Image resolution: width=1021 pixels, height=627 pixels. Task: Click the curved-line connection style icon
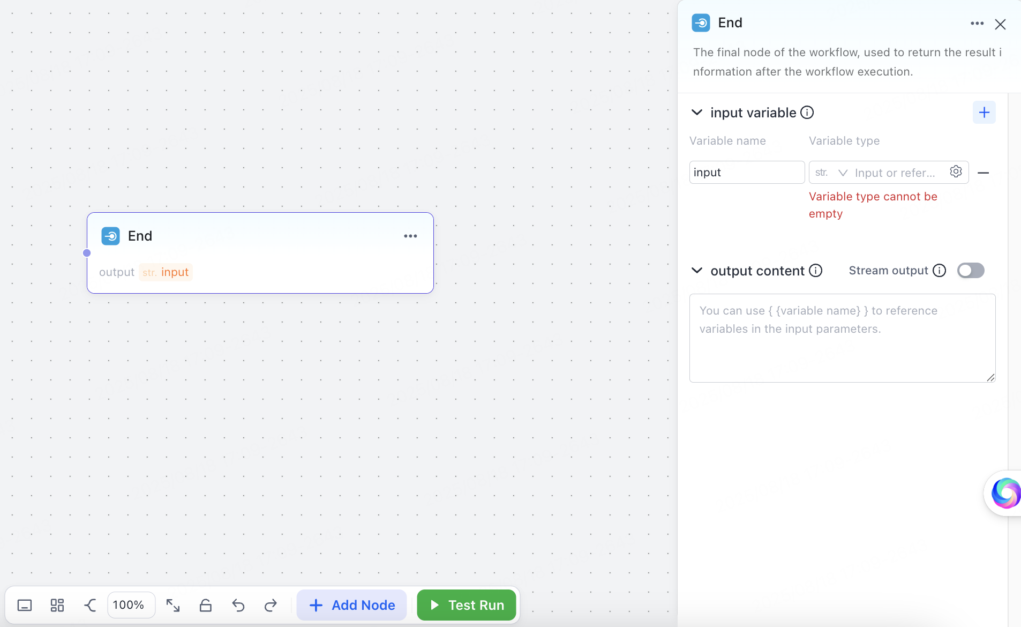click(90, 605)
